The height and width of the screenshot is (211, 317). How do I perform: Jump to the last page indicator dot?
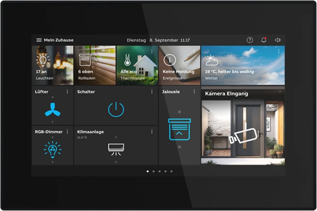pos(171,171)
